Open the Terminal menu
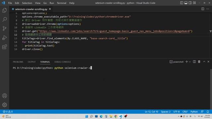Viewport: 212px width, 119px height. 62,3
